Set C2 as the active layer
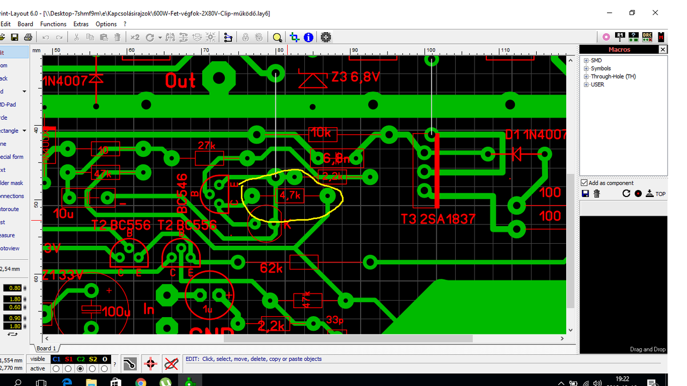687x386 pixels. (x=81, y=369)
